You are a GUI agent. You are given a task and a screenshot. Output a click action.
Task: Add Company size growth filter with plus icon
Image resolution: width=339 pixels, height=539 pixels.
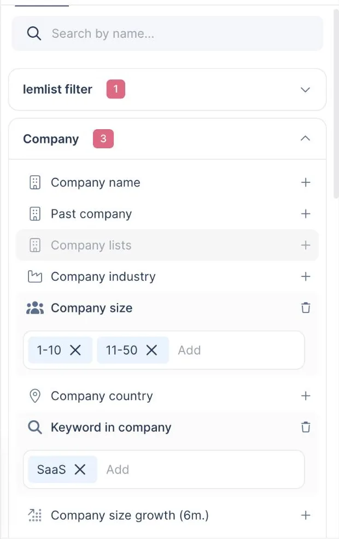[305, 515]
